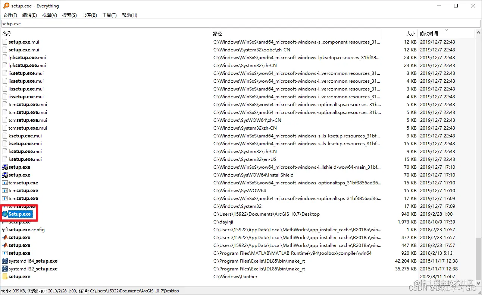This screenshot has height=295, width=482.
Task: Select setup.exe.config file name
Action: click(26, 230)
